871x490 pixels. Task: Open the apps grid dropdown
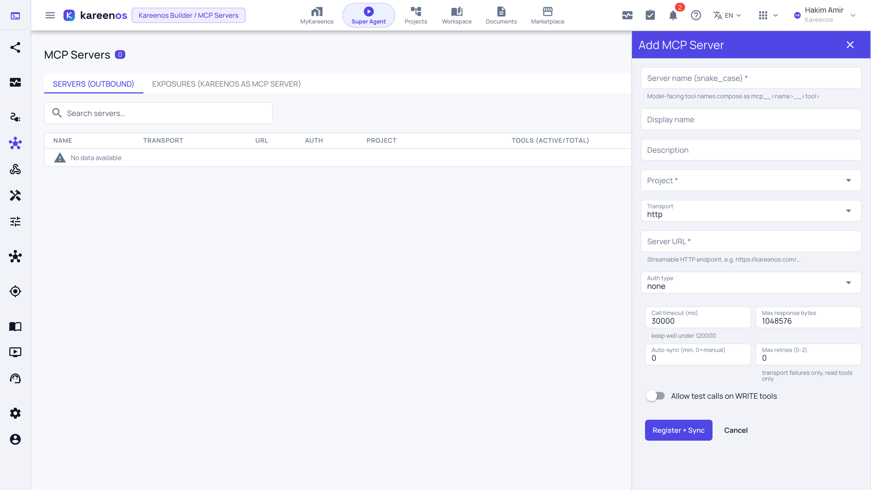click(768, 15)
